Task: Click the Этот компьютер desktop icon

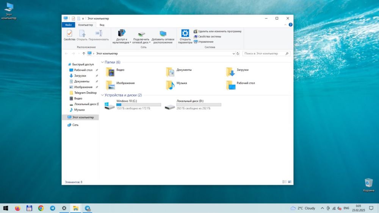Action: coord(9,11)
